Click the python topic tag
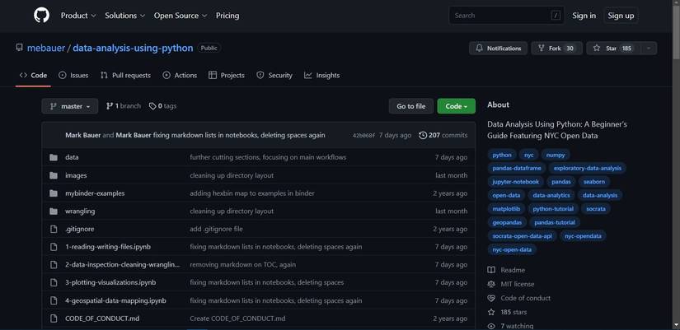The width and height of the screenshot is (680, 330). [x=502, y=155]
